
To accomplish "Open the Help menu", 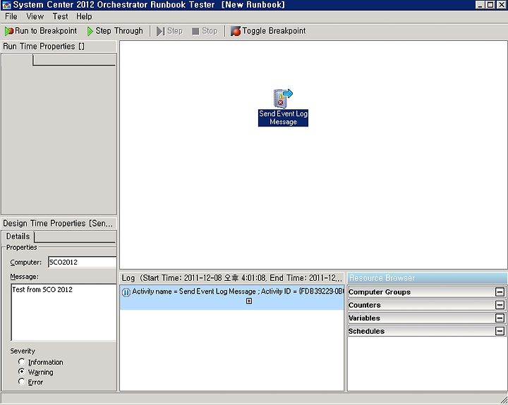I will pyautogui.click(x=84, y=16).
